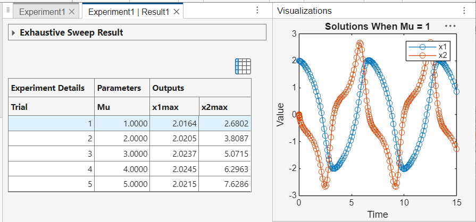This screenshot has height=222, width=476.
Task: Switch to the Experiment1 tab
Action: point(42,12)
